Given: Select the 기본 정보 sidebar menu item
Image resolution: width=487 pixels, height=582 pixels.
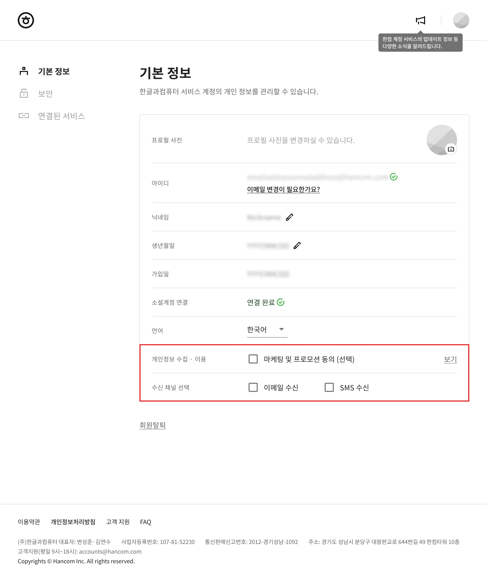Looking at the screenshot, I should pyautogui.click(x=54, y=71).
